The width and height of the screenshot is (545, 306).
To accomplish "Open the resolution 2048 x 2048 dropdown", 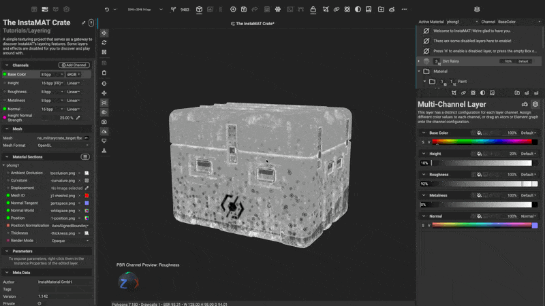I will click(144, 10).
